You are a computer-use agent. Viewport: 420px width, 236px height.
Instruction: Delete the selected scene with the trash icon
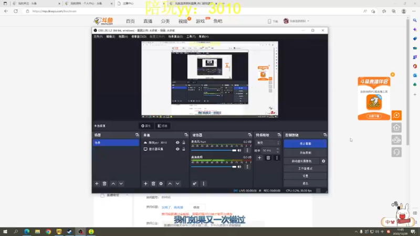104,184
